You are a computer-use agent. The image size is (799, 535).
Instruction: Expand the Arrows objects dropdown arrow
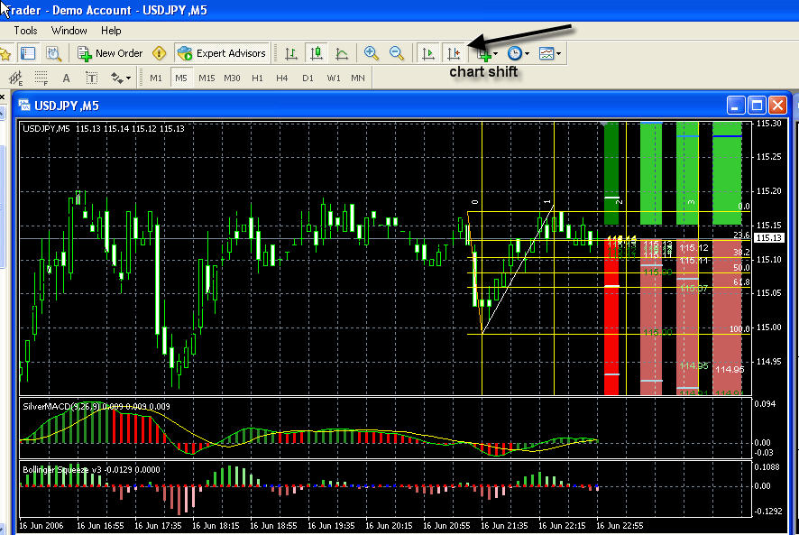(128, 78)
